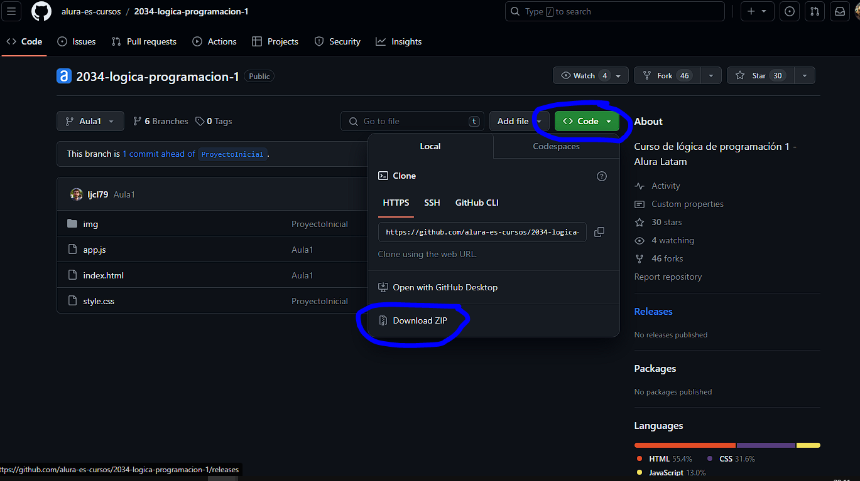Screen dimensions: 860x481
Task: Click the JavaScript 13.0% language entry
Action: (x=671, y=472)
